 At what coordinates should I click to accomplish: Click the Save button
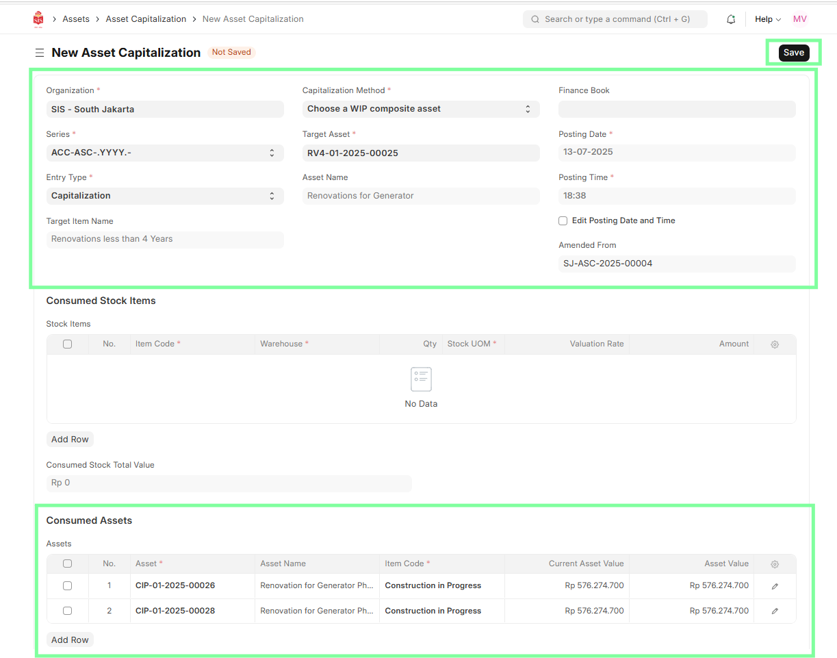click(x=793, y=53)
